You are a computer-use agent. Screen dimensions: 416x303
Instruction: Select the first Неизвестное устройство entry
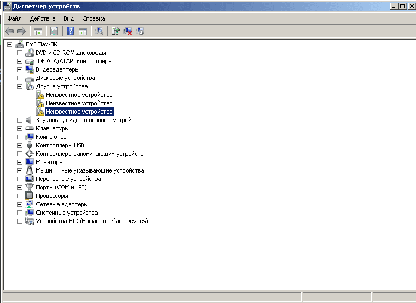coord(79,95)
